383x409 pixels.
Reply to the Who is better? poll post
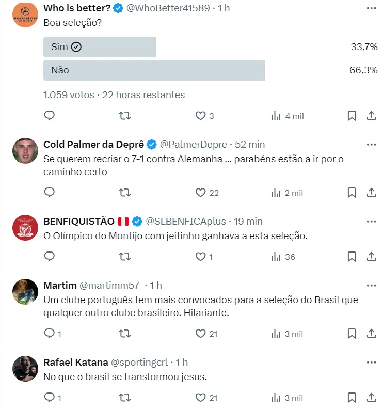pos(50,116)
